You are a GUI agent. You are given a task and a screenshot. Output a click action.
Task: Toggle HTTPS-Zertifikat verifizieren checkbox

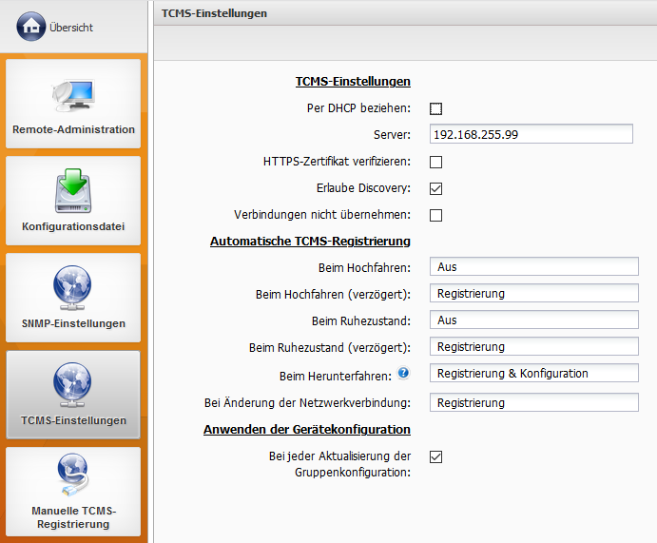(436, 162)
